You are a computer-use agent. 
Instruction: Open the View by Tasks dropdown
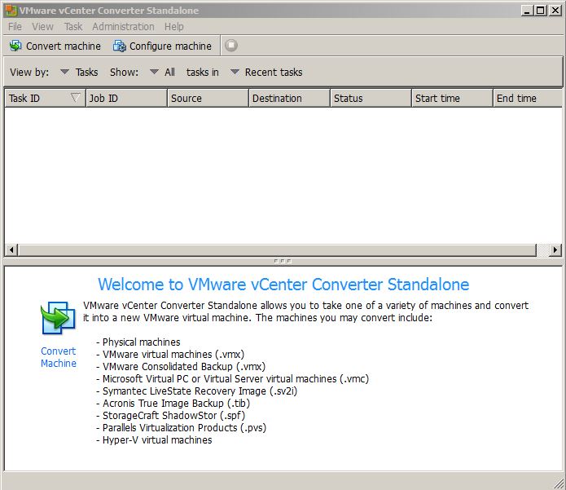pos(79,73)
